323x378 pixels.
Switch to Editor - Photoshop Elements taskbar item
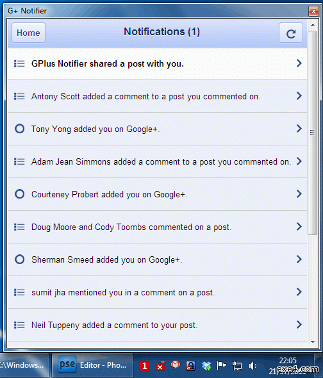(93, 365)
